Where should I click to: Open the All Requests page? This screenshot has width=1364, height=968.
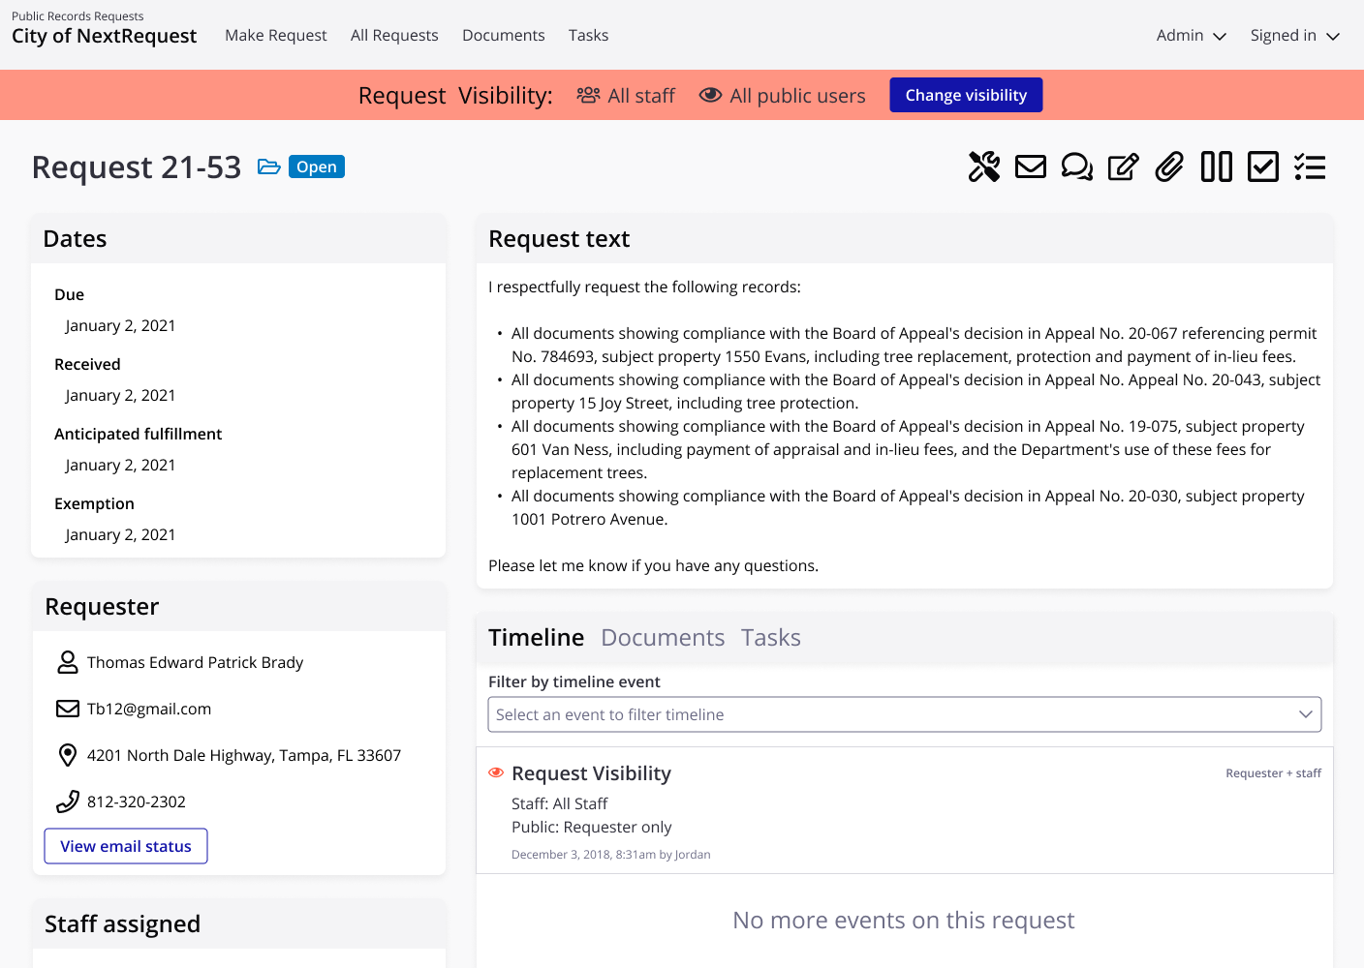[x=394, y=35]
